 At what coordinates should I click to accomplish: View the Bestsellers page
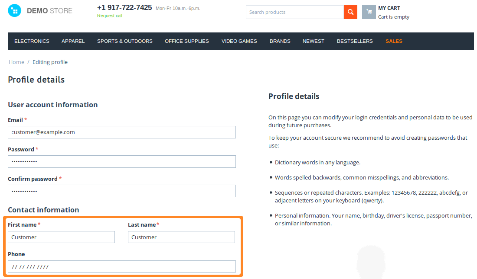(x=355, y=41)
